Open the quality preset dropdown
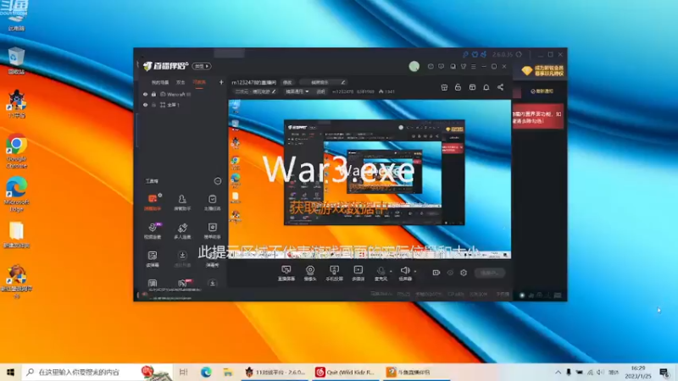The width and height of the screenshot is (678, 381). (297, 91)
